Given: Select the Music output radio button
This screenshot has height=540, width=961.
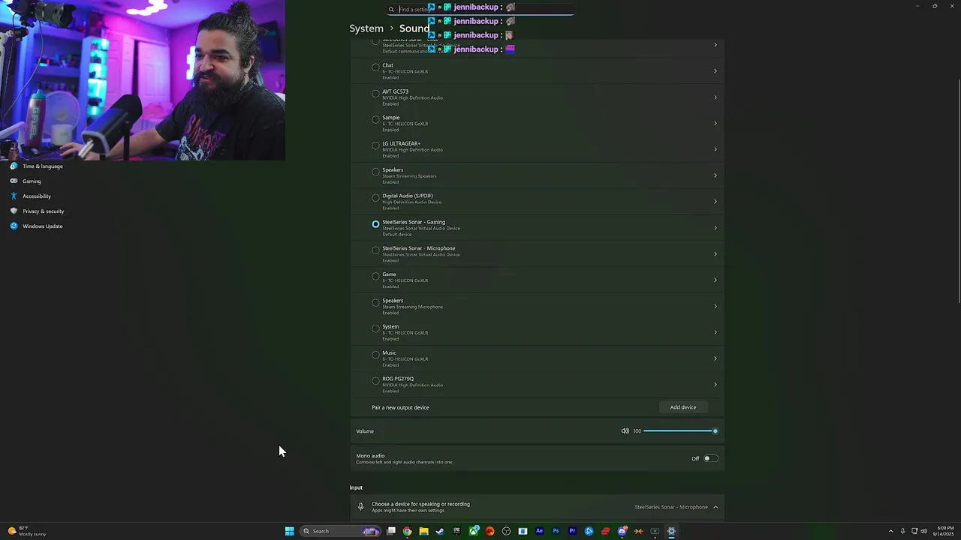Looking at the screenshot, I should point(375,355).
